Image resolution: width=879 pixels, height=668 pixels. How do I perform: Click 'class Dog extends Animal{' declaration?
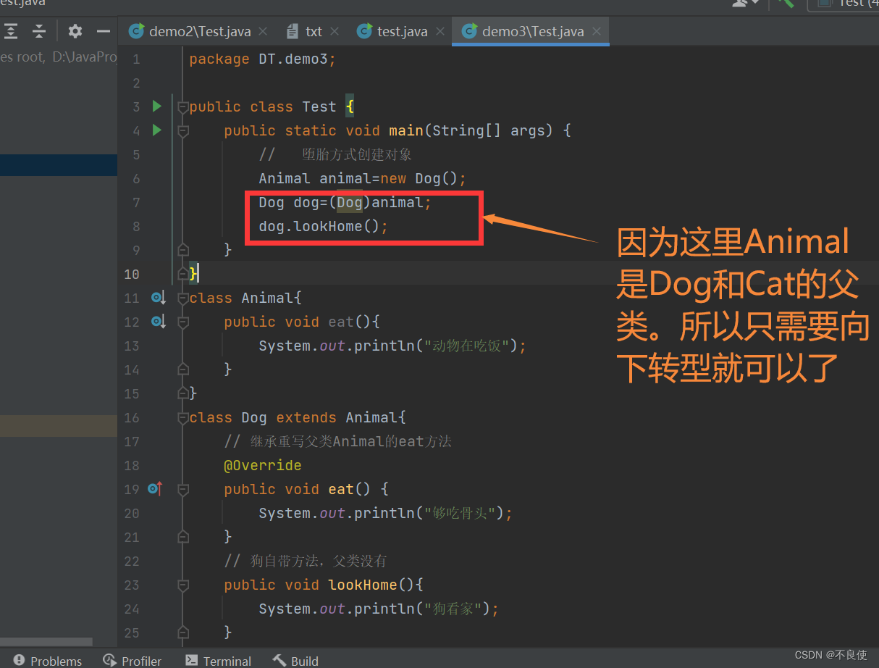(x=298, y=418)
